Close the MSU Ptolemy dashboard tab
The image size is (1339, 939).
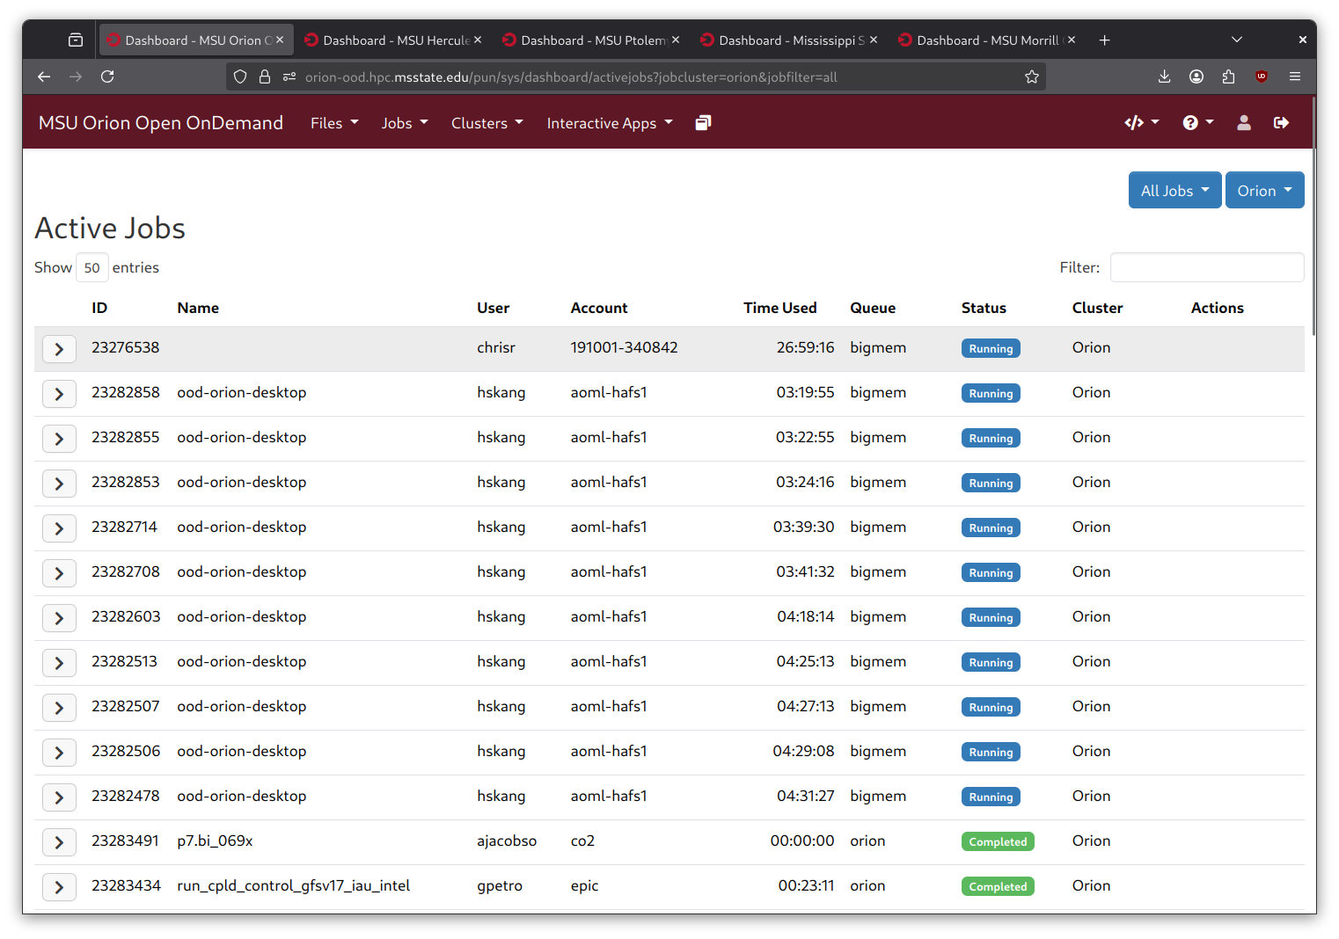click(x=676, y=40)
